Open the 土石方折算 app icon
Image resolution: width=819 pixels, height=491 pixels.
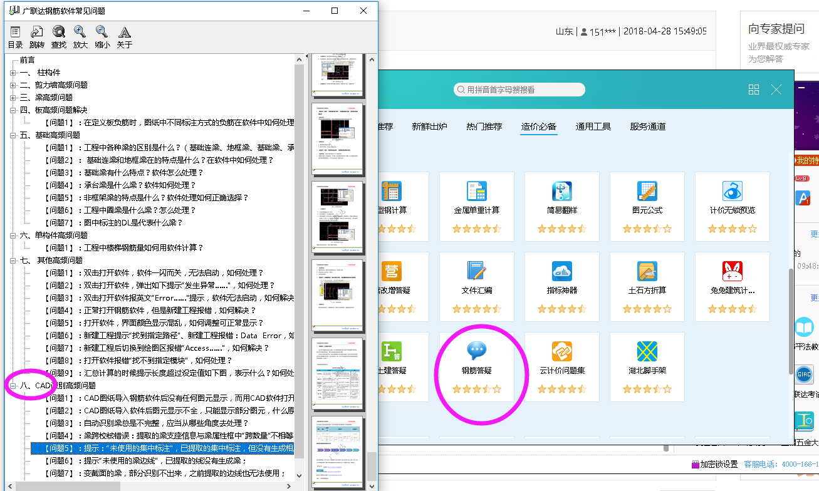(x=647, y=271)
